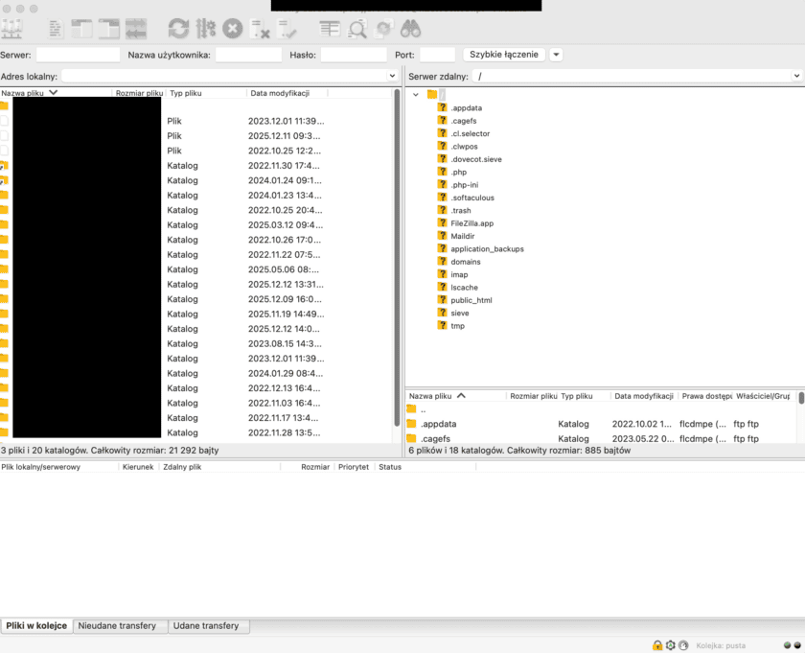Click the encryption lock icon in status bar
805x653 pixels.
[x=657, y=645]
